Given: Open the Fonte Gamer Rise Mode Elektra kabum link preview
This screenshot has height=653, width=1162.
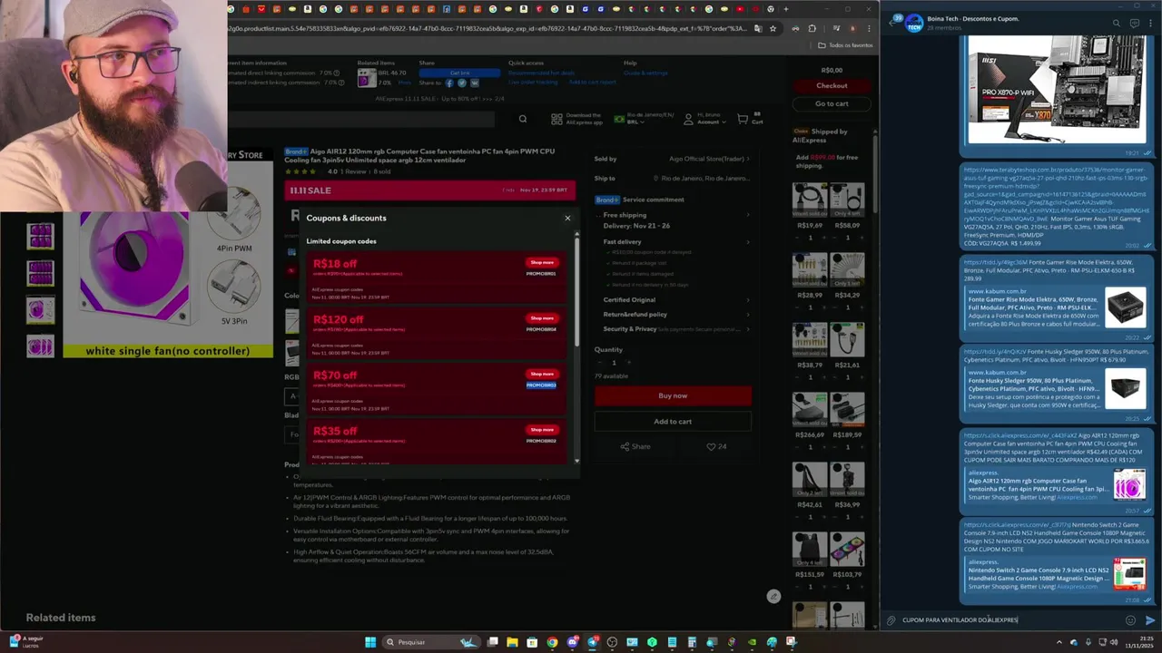Looking at the screenshot, I should click(x=1057, y=308).
